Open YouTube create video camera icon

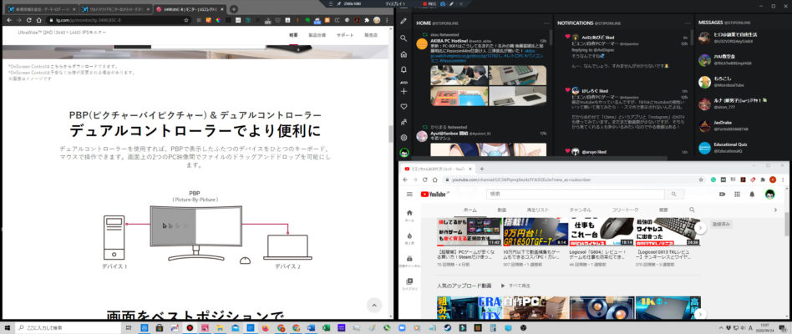point(723,195)
